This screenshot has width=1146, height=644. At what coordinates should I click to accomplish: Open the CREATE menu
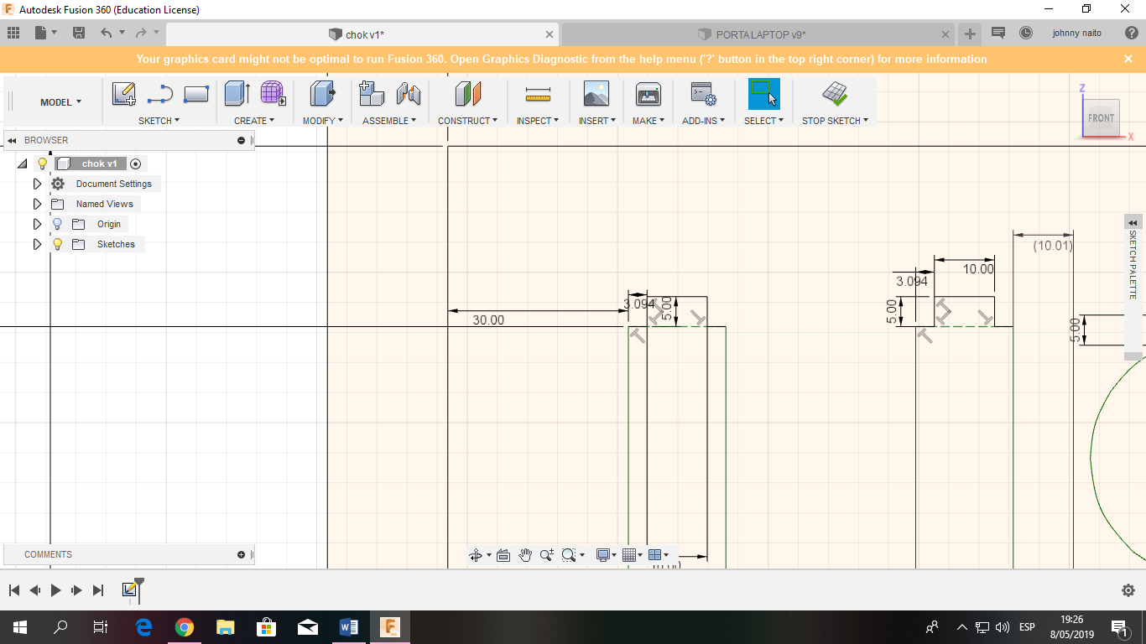[x=254, y=121]
